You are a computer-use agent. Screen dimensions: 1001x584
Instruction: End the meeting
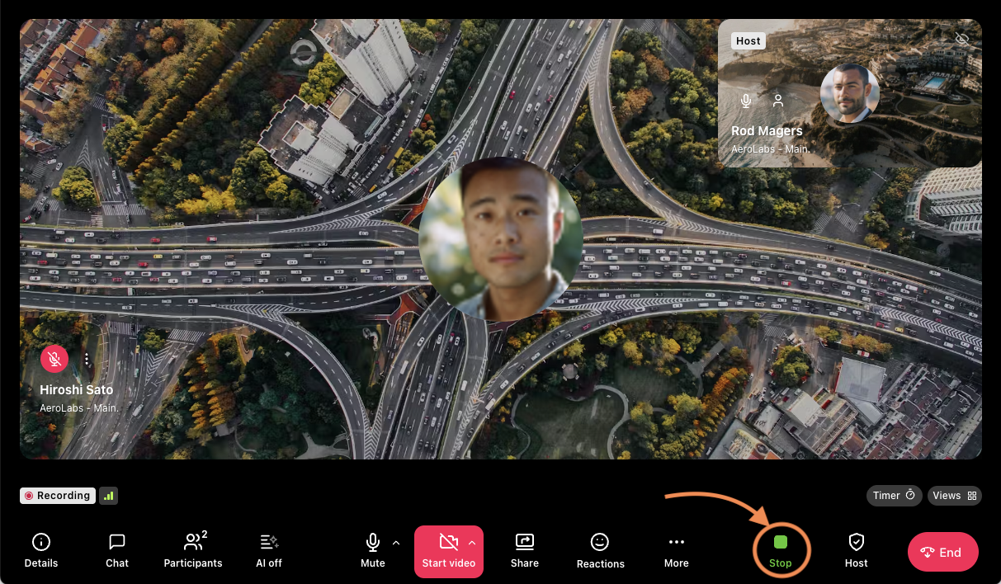tap(942, 552)
